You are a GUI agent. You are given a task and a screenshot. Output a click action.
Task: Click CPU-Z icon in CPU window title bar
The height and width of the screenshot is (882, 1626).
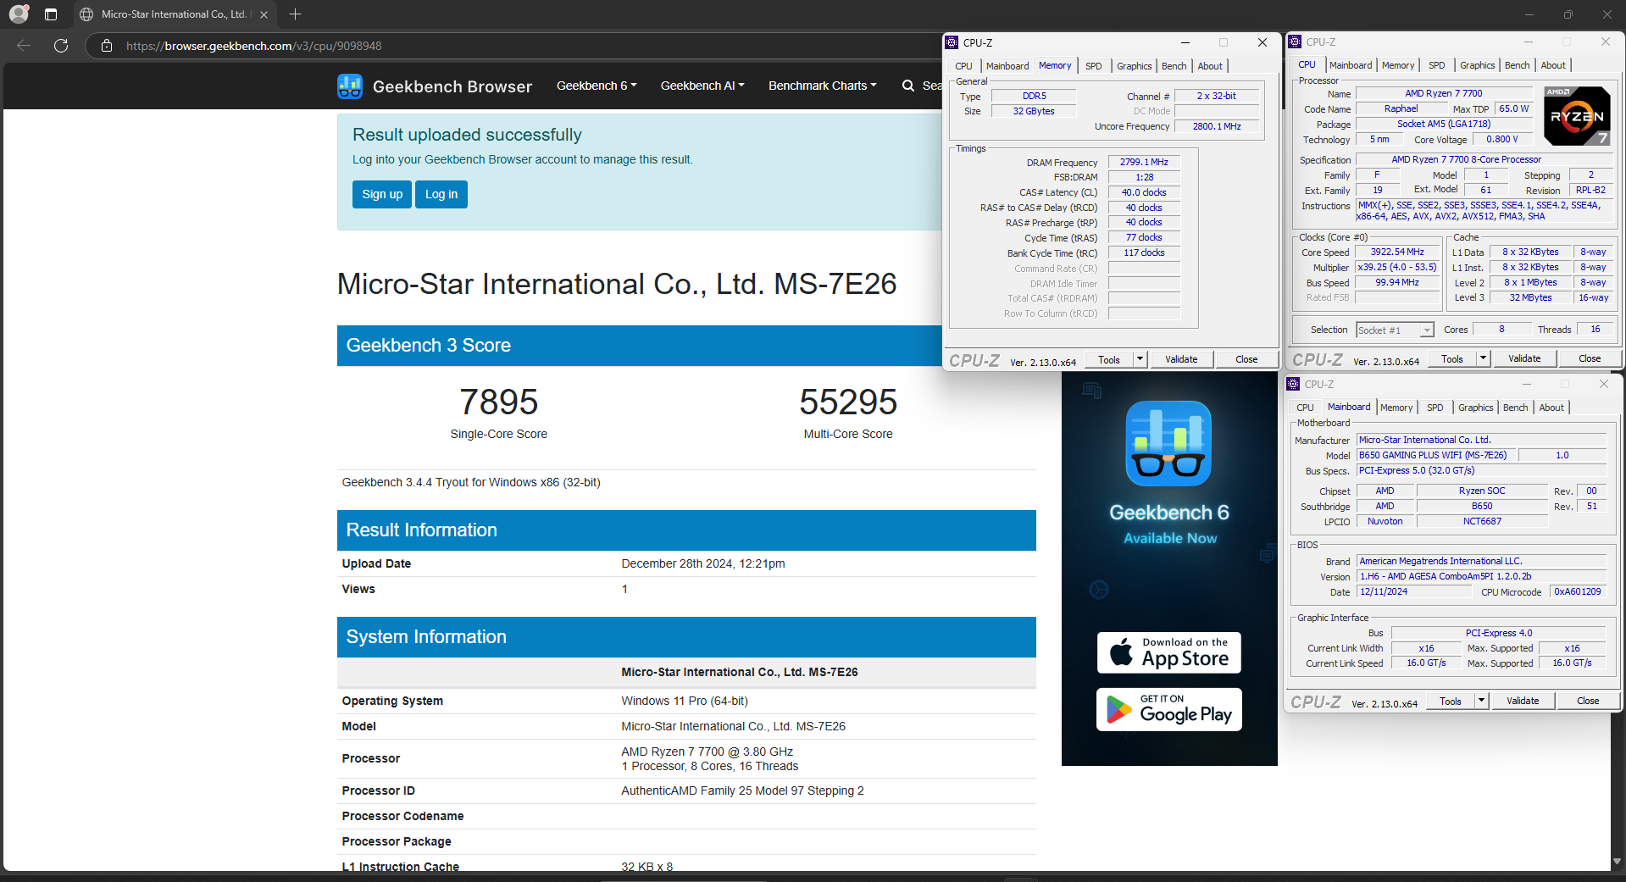[x=1295, y=42]
